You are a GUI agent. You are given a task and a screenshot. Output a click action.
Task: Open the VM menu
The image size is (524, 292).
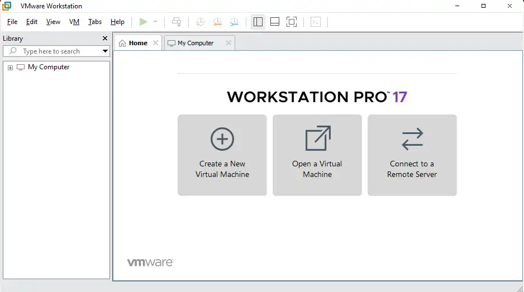point(74,22)
